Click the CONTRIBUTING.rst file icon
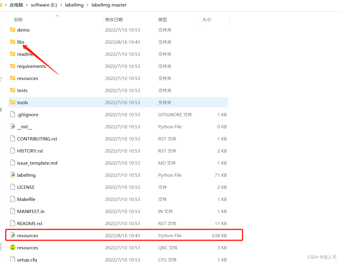This screenshot has height=262, width=341. [13, 138]
